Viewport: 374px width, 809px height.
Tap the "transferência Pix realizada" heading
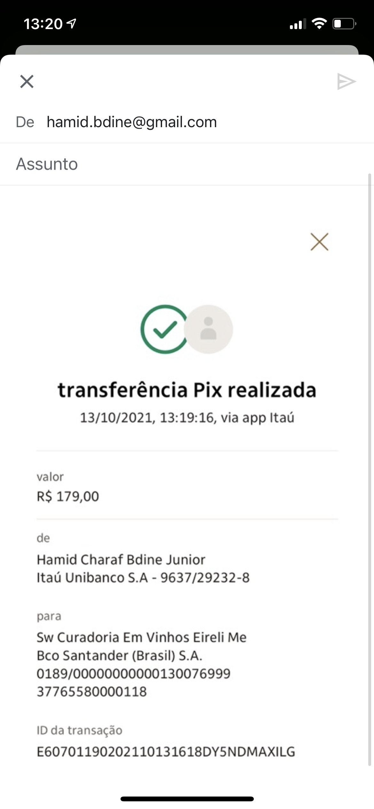point(187,390)
